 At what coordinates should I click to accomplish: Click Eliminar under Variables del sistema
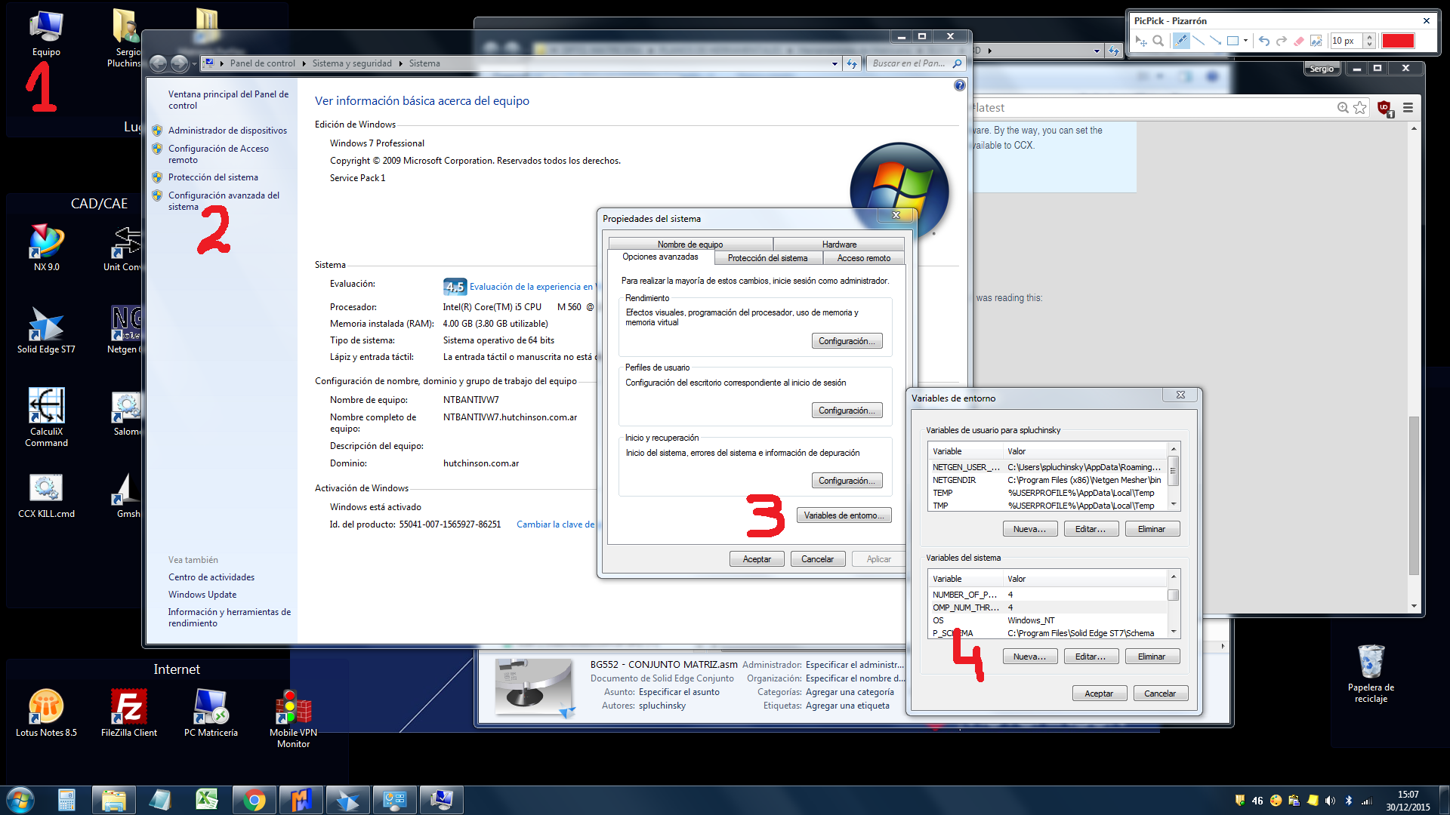(x=1152, y=657)
